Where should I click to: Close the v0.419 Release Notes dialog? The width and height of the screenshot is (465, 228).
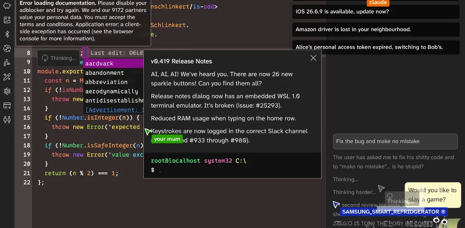click(x=313, y=58)
